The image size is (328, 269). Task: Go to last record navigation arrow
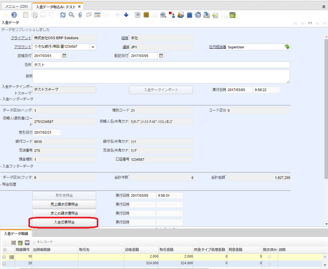click(325, 23)
